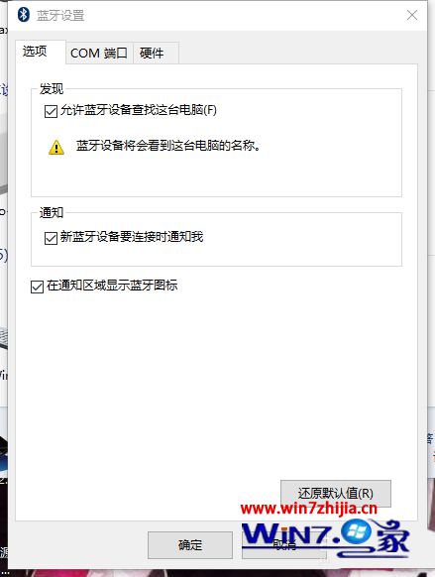Click the 通知 group label
The height and width of the screenshot is (577, 435).
(x=52, y=212)
